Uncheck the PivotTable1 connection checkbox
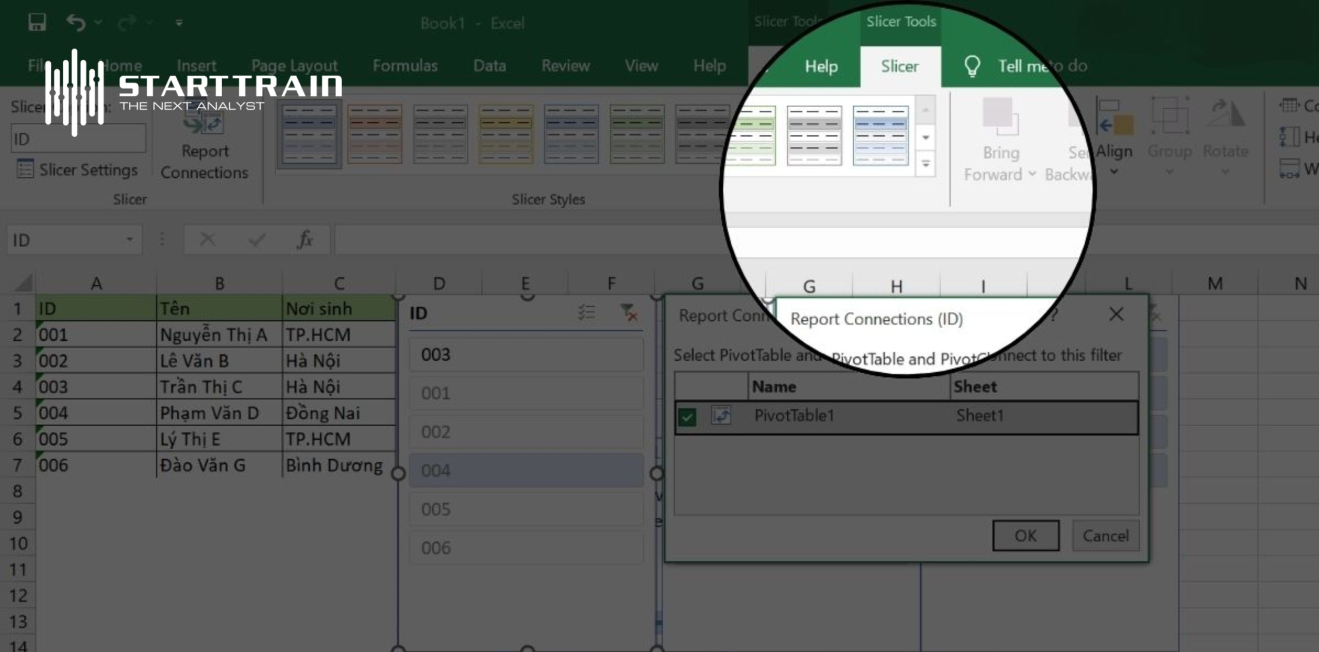The width and height of the screenshot is (1319, 652). (687, 416)
